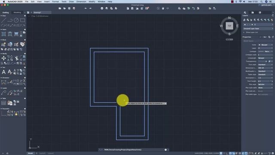The image size is (275, 155).
Task: Toggle grid display in status bar
Action: 221,153
